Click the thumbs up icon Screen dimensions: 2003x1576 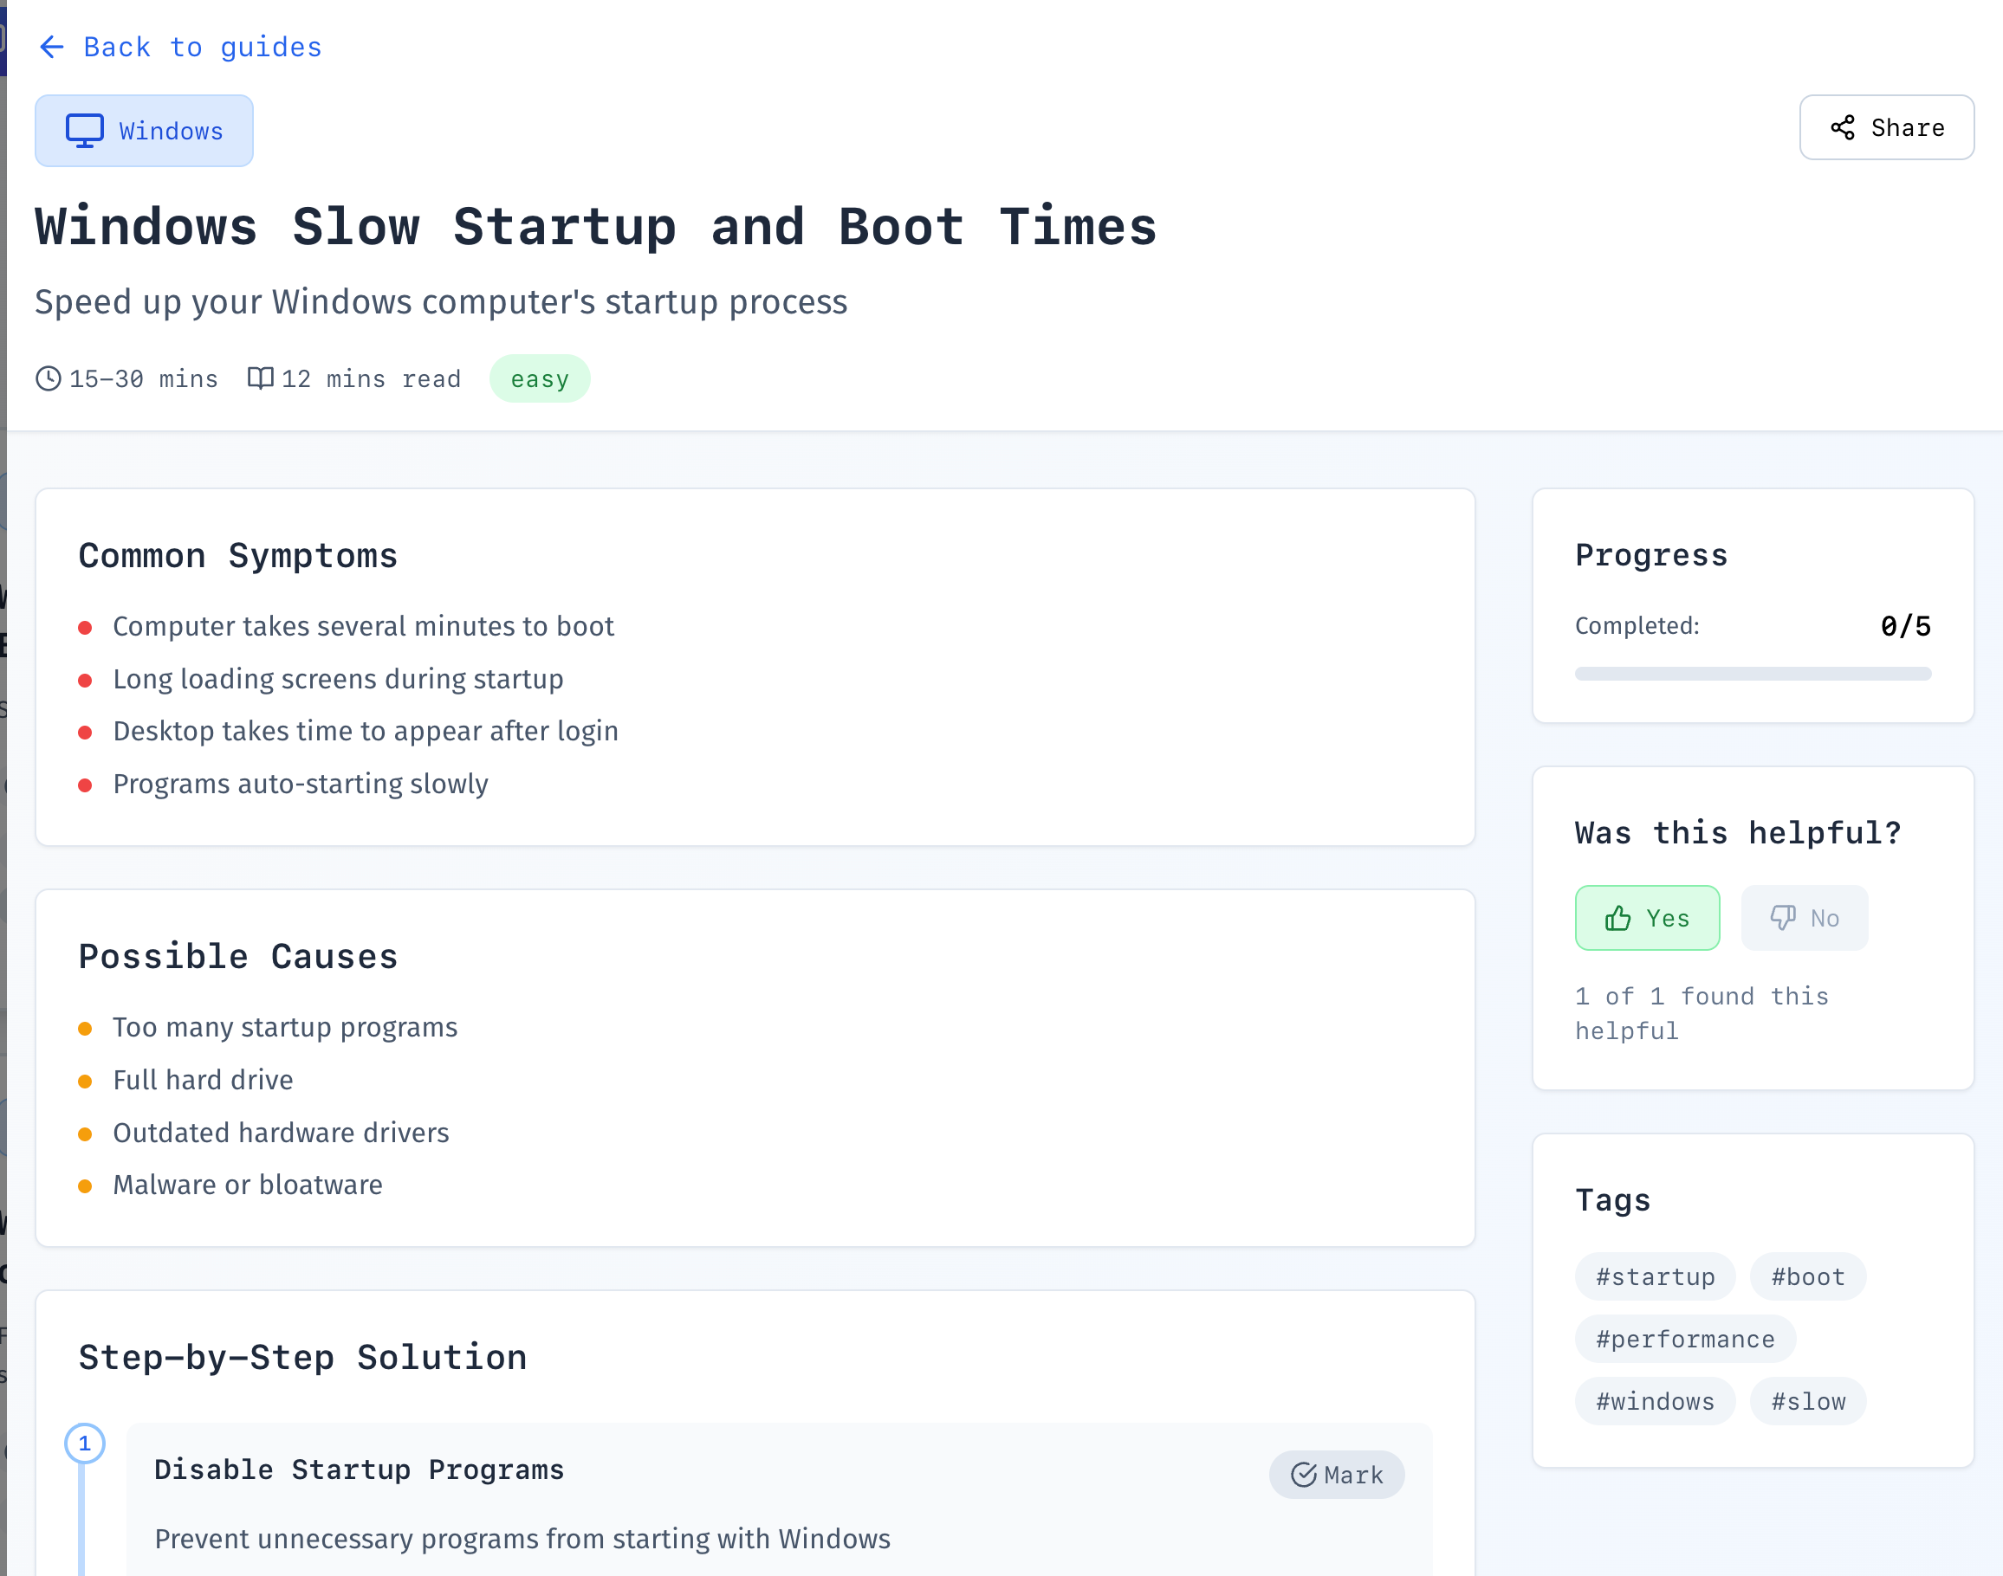[x=1617, y=918]
